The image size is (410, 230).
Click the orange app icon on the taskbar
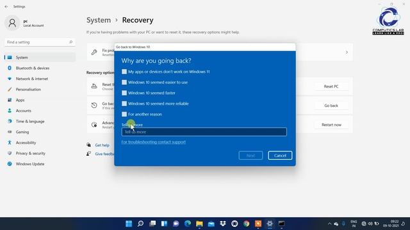(258, 224)
